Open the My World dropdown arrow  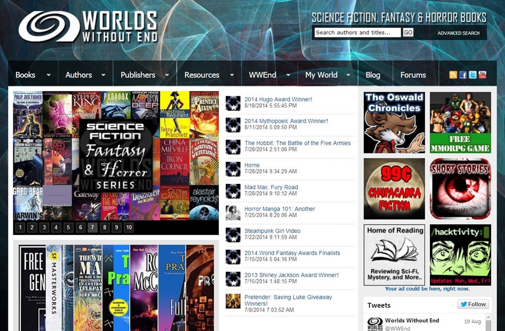348,75
